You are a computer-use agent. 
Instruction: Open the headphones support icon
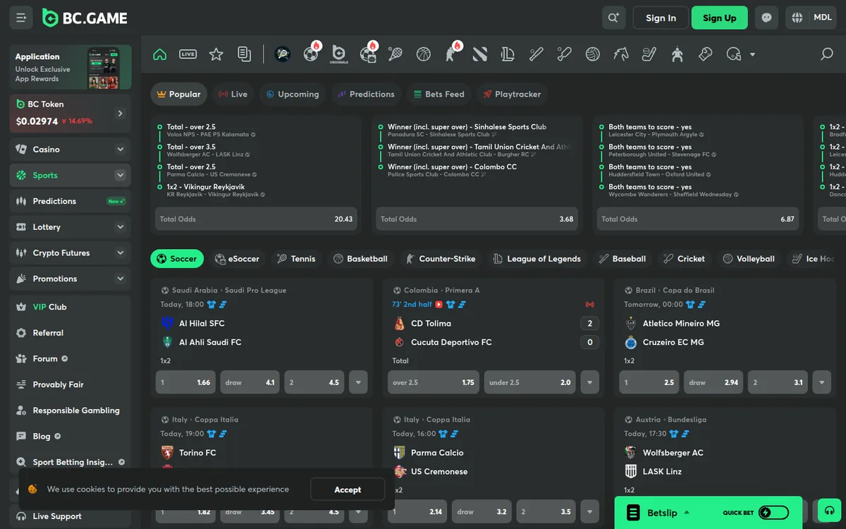pos(829,511)
